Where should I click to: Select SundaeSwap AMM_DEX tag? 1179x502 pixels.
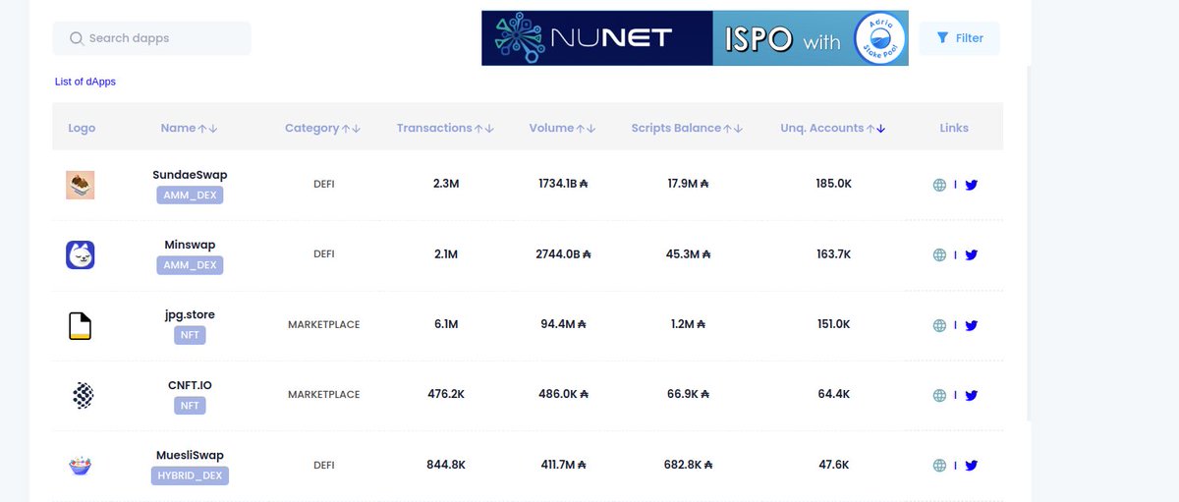[x=190, y=195]
